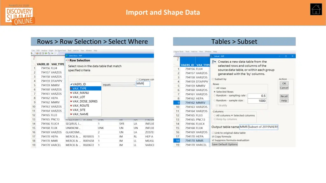The height and width of the screenshot is (183, 326).
Task: Expand the Row Selection red-triangle menu
Action: [68, 60]
